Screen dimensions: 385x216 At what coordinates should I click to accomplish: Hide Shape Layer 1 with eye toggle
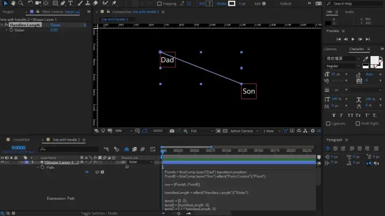(x=2, y=162)
